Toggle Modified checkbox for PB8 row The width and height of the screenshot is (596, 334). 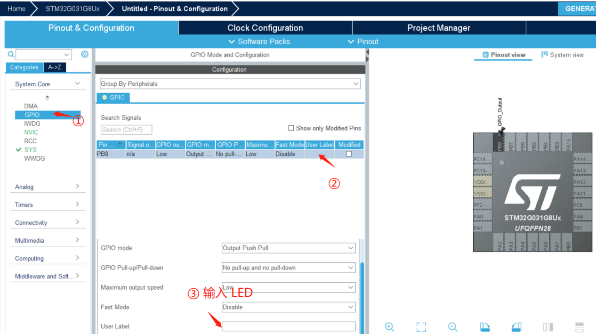(x=349, y=154)
